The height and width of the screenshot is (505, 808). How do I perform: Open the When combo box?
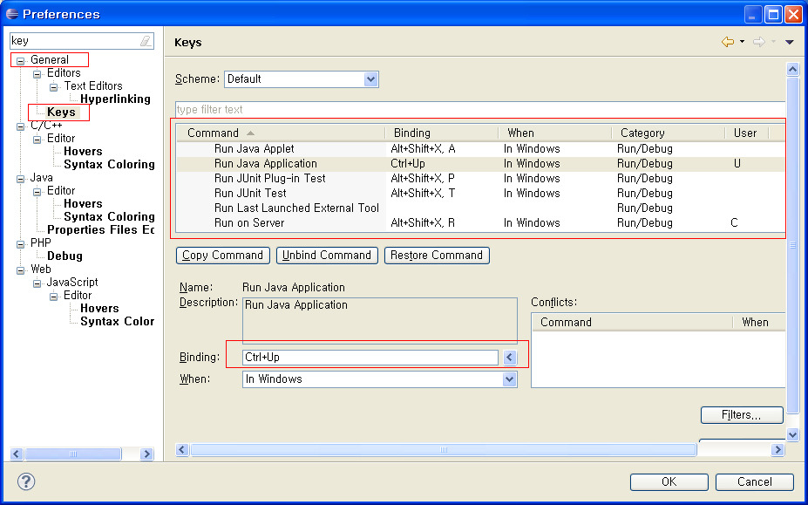click(x=510, y=379)
